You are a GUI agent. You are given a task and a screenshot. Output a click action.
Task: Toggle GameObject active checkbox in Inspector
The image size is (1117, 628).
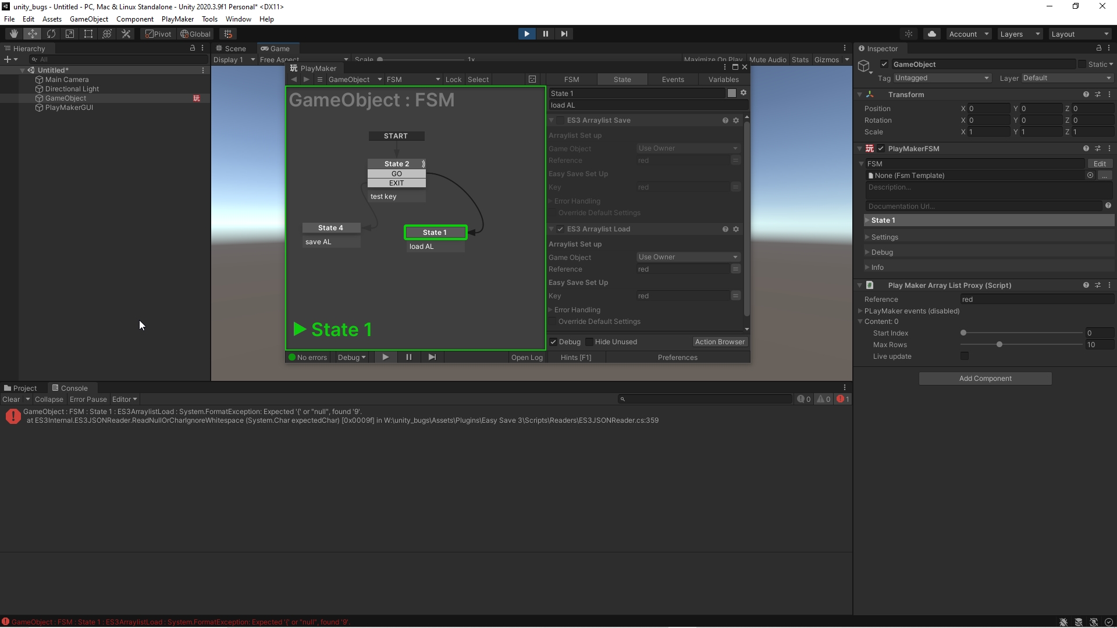click(884, 65)
